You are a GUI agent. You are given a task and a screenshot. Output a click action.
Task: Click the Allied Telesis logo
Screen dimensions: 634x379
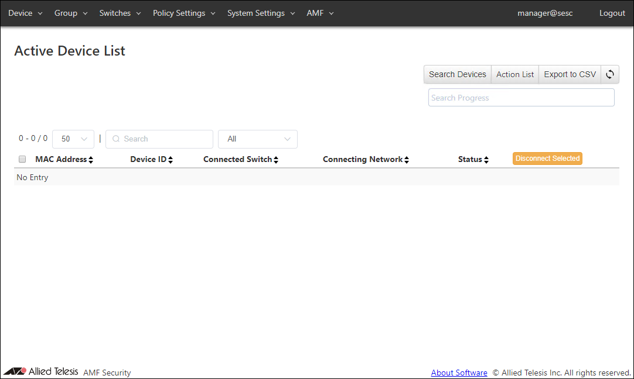(x=41, y=371)
